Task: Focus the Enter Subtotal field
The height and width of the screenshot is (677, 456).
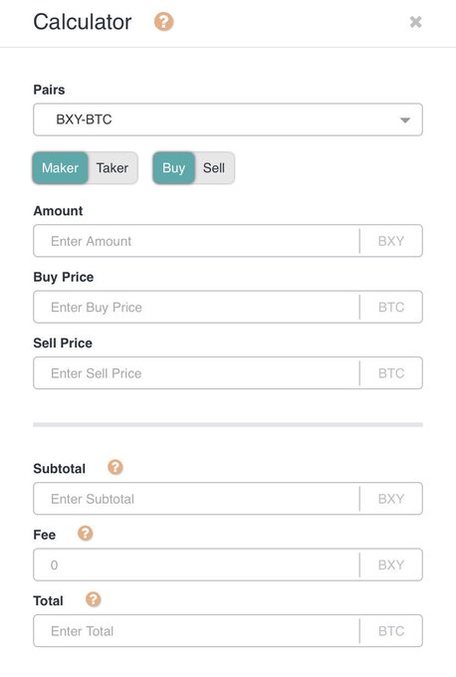Action: click(x=196, y=499)
